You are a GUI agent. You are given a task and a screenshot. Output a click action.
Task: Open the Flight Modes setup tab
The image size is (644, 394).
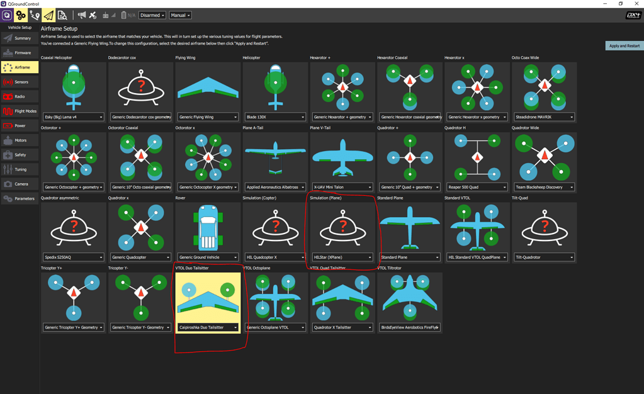pos(20,111)
